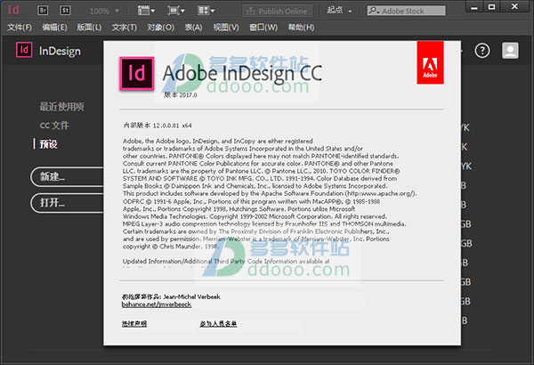The width and height of the screenshot is (534, 365).
Task: Maximize the InDesign window
Action: (x=491, y=6)
